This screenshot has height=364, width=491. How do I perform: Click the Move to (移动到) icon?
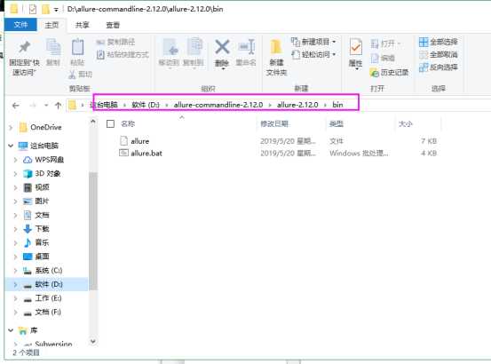(x=170, y=47)
